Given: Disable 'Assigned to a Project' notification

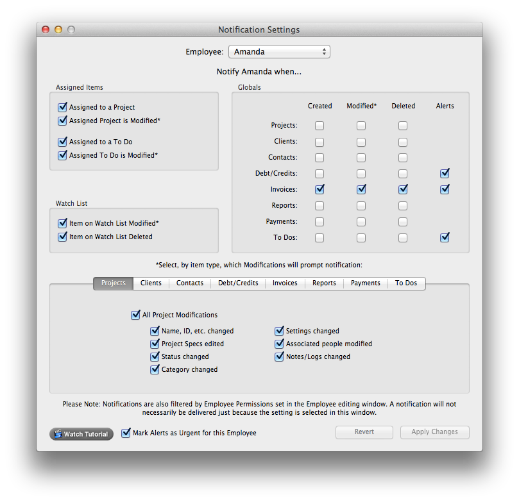Looking at the screenshot, I should (x=62, y=107).
